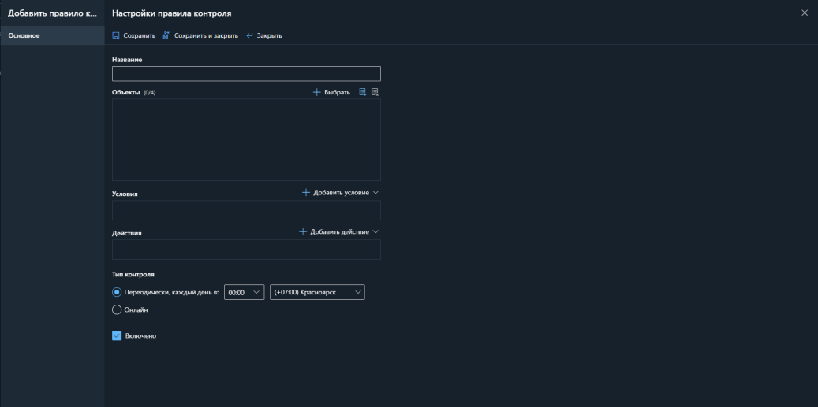Click the blue list-add icon above objects box
The image size is (818, 407).
coord(363,92)
